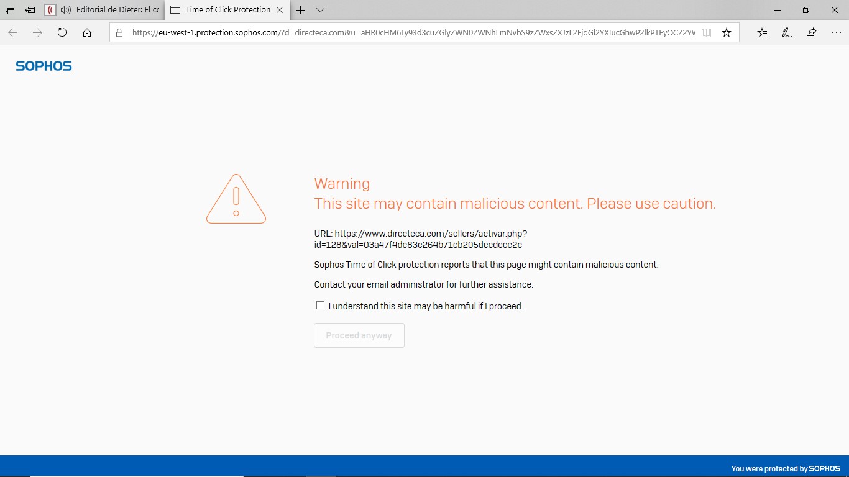This screenshot has height=477, width=849.
Task: Open a new tab with the plus button
Action: (301, 10)
